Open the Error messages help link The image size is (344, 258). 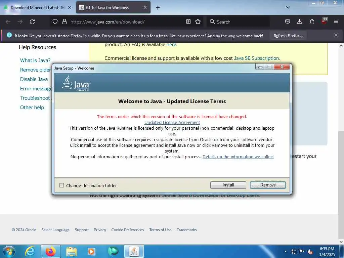point(36,89)
